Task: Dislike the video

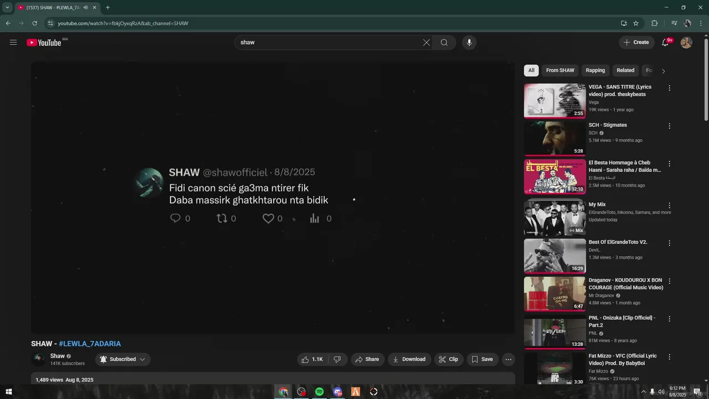Action: (x=337, y=359)
